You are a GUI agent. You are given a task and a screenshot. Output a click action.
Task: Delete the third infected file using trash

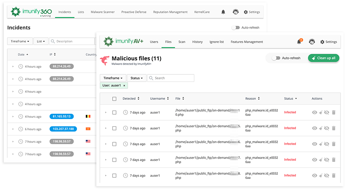(333, 144)
